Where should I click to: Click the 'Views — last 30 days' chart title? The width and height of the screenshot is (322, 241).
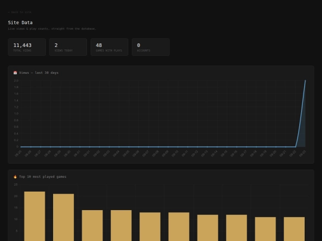point(39,73)
